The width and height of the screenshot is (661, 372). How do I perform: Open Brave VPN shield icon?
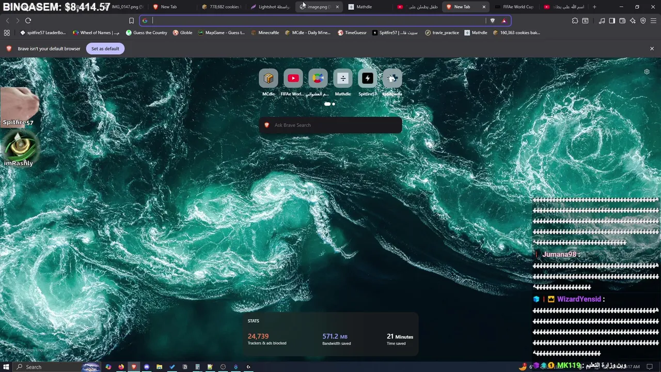point(643,21)
